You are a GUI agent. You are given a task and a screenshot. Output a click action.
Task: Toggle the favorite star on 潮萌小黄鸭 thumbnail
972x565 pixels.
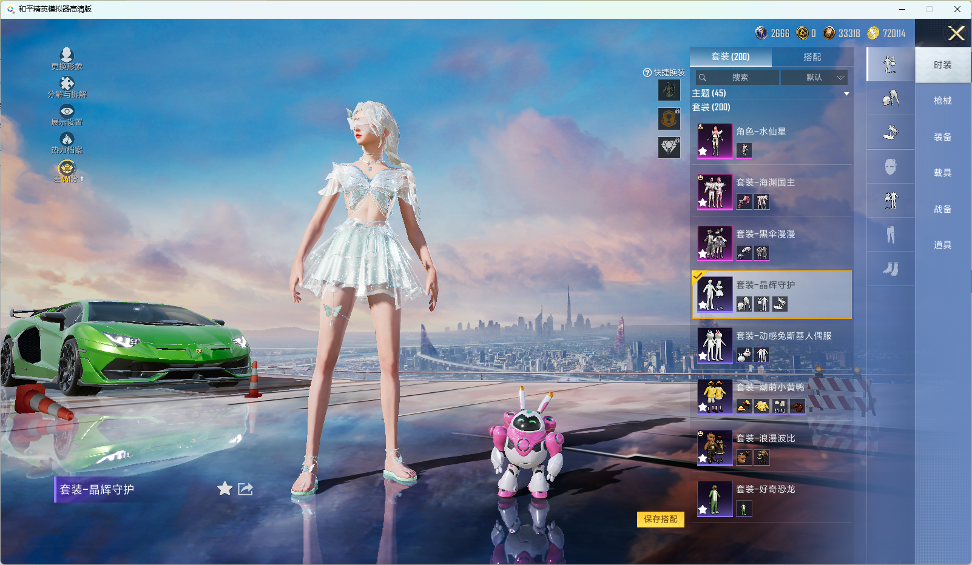tap(703, 407)
